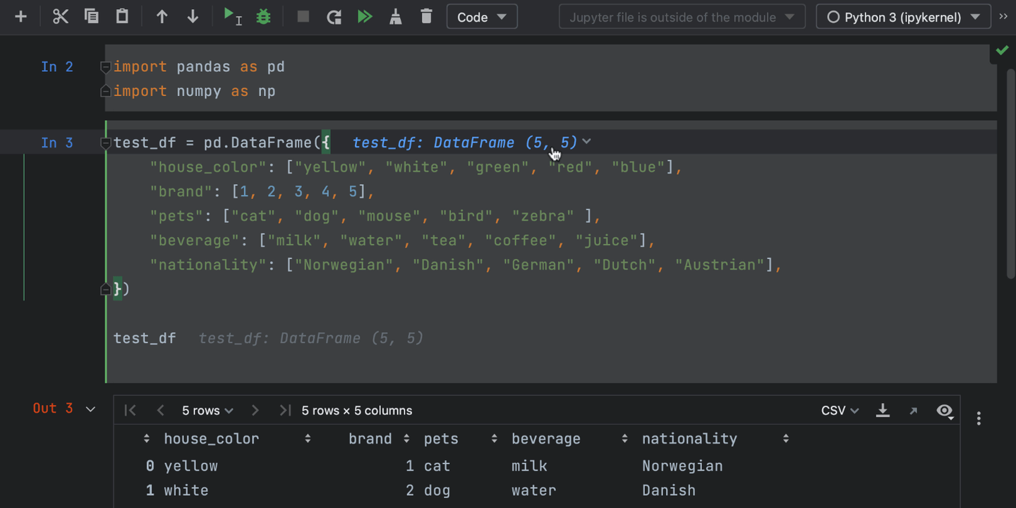Image resolution: width=1016 pixels, height=508 pixels.
Task: Interrupt kernel with stop square
Action: point(303,16)
